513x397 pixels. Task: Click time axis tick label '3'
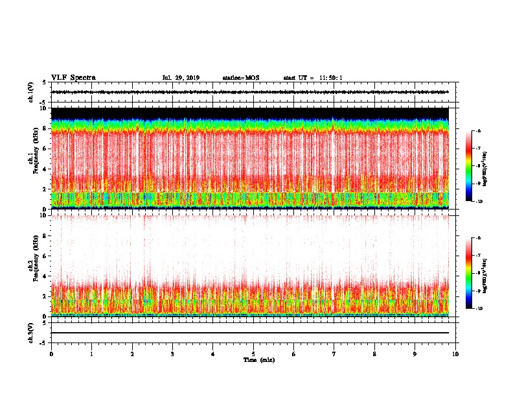click(172, 354)
